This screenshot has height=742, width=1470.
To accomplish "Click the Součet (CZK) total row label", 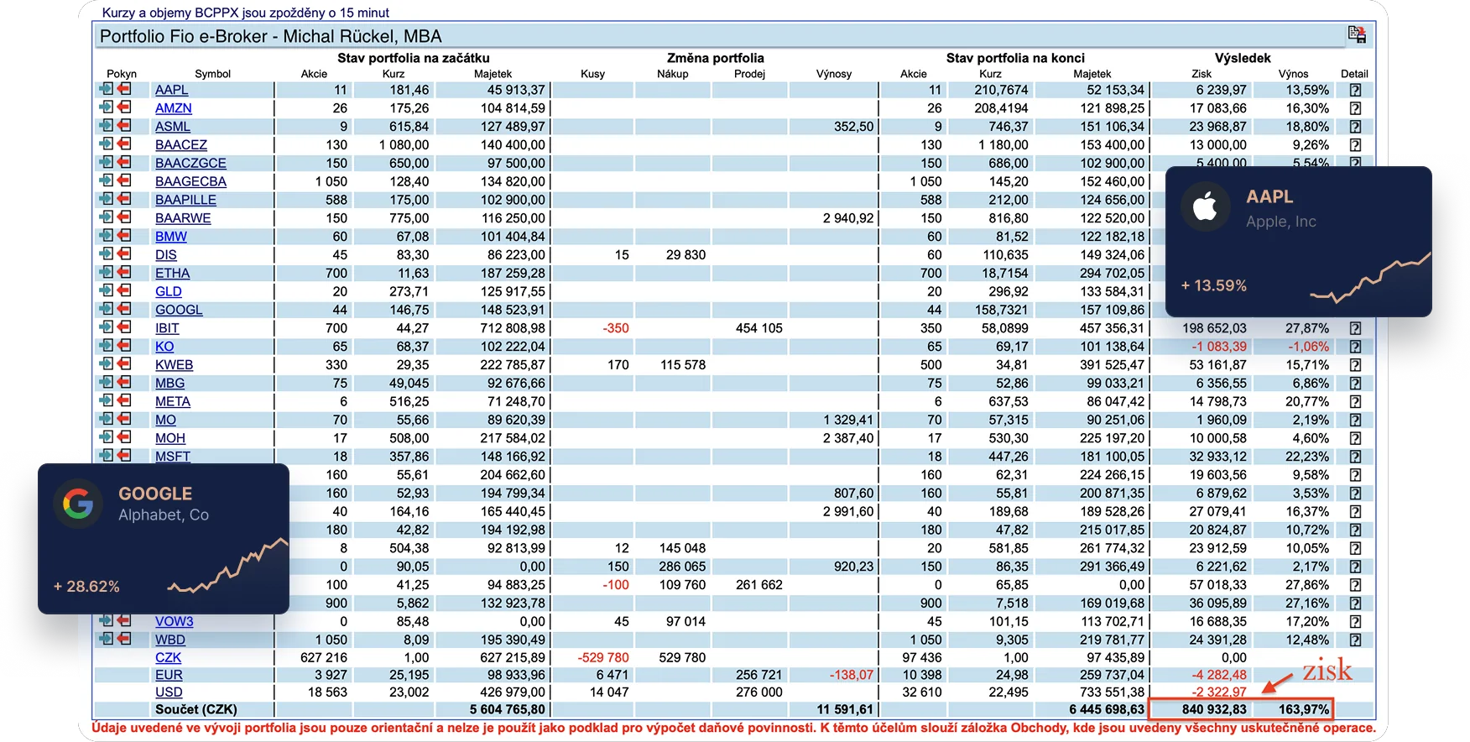I will (x=196, y=709).
